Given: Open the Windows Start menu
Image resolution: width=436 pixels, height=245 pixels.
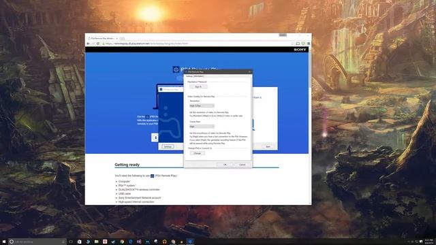Looking at the screenshot, I should point(4,242).
